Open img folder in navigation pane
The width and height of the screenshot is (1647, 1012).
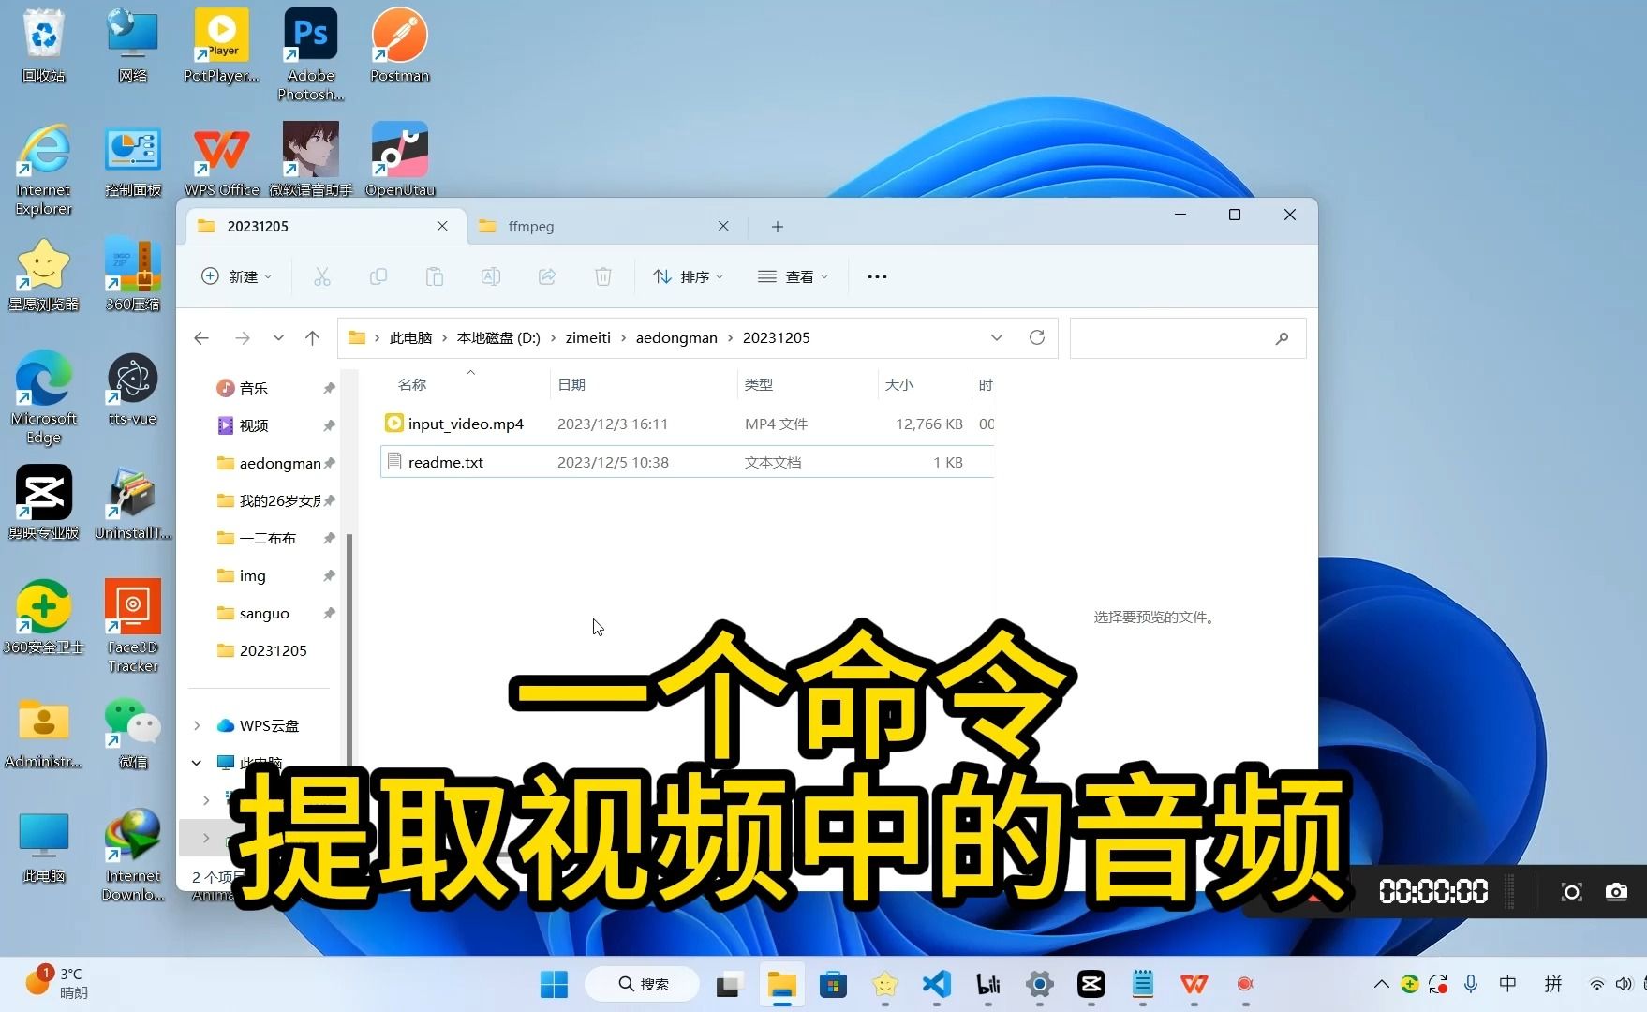252,575
